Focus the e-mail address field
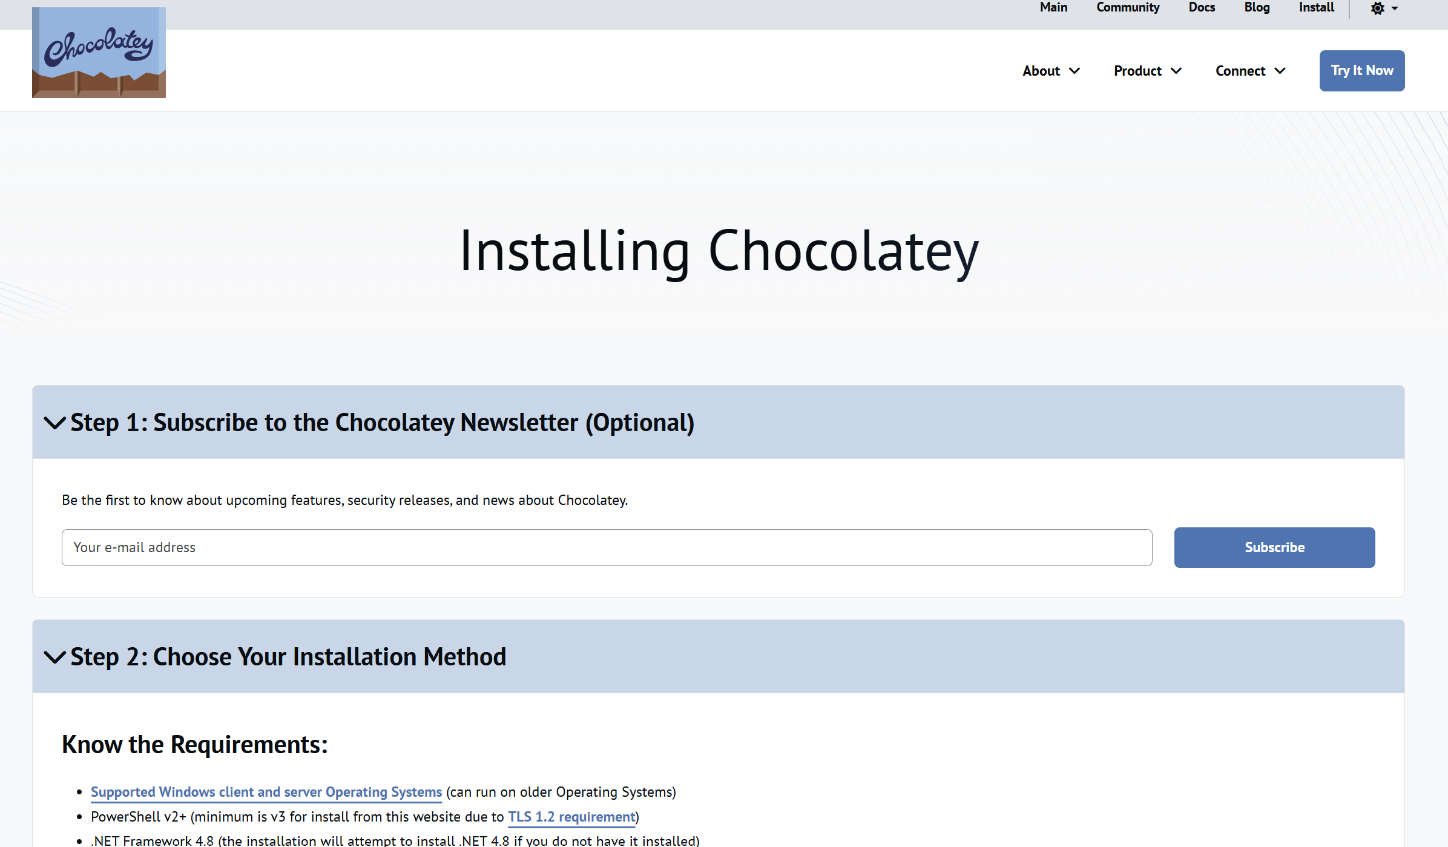1448x847 pixels. click(607, 547)
